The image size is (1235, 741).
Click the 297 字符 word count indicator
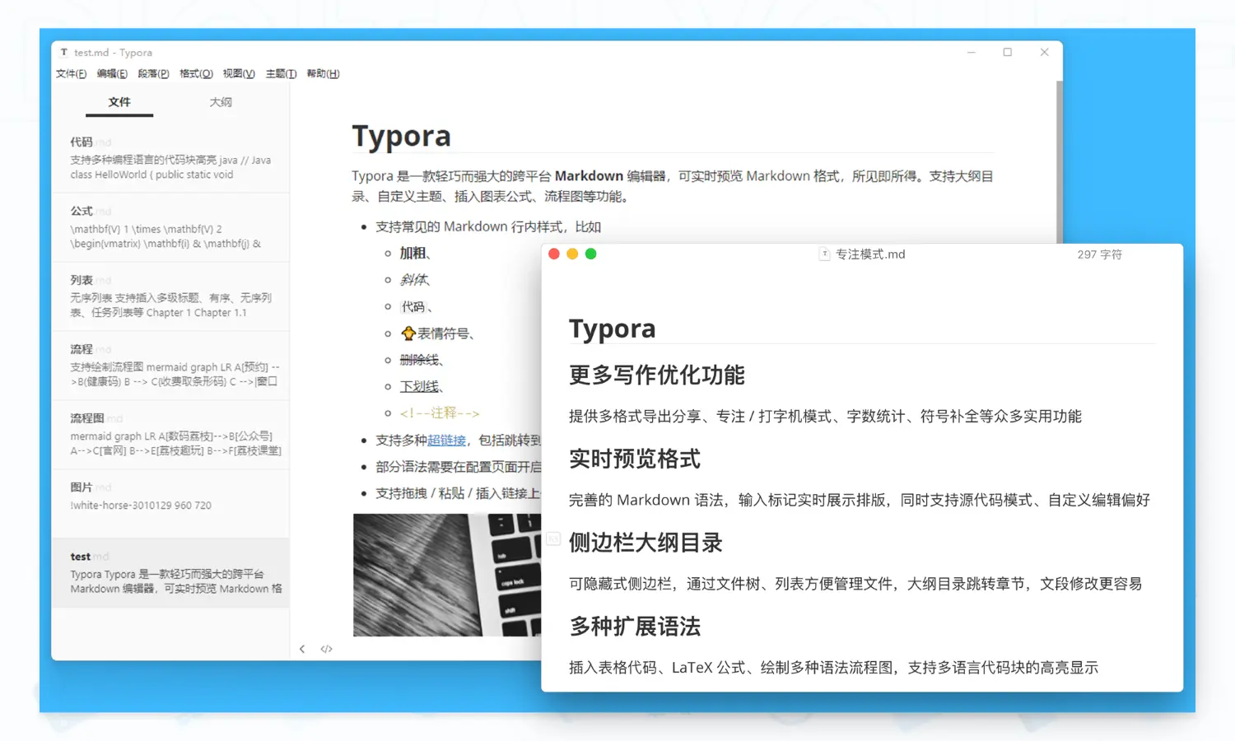1099,254
